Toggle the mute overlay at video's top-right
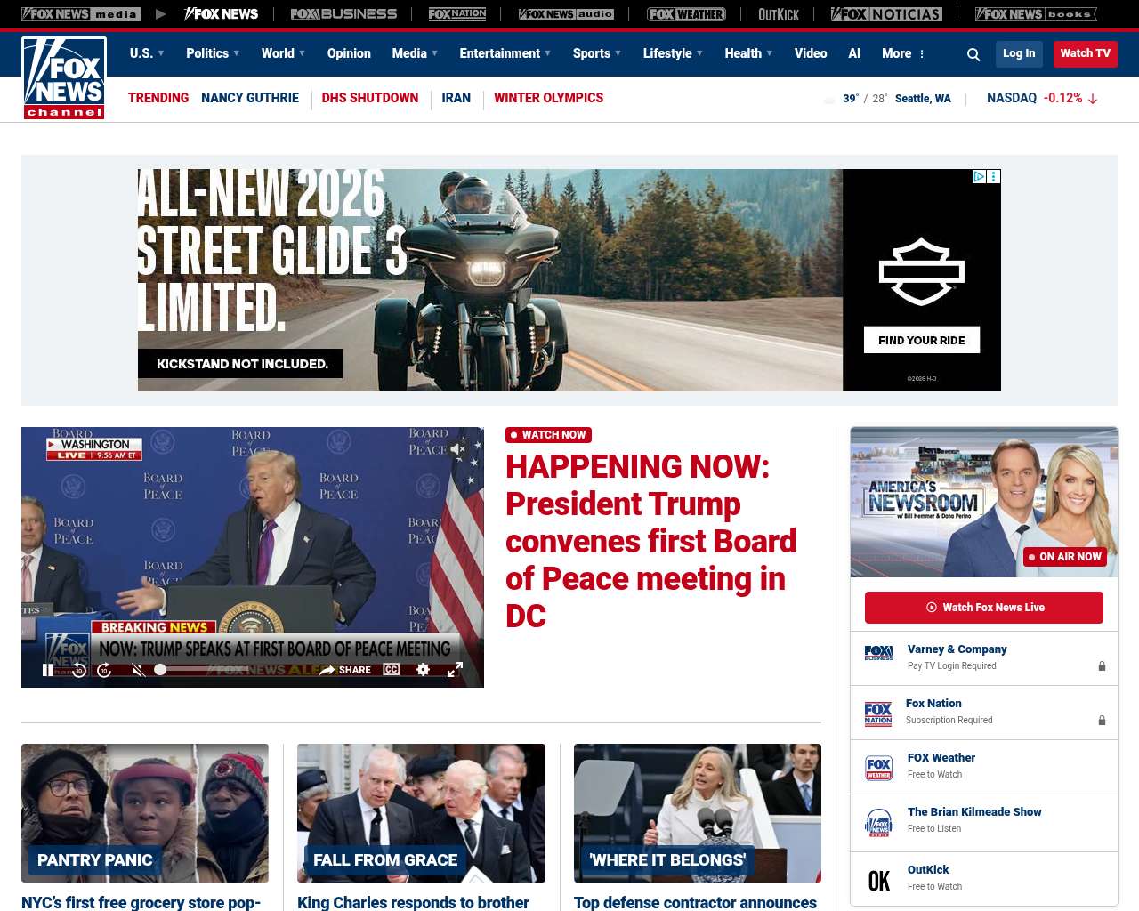The height and width of the screenshot is (911, 1139). [x=458, y=449]
